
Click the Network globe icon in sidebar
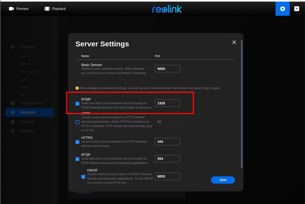pos(13,112)
